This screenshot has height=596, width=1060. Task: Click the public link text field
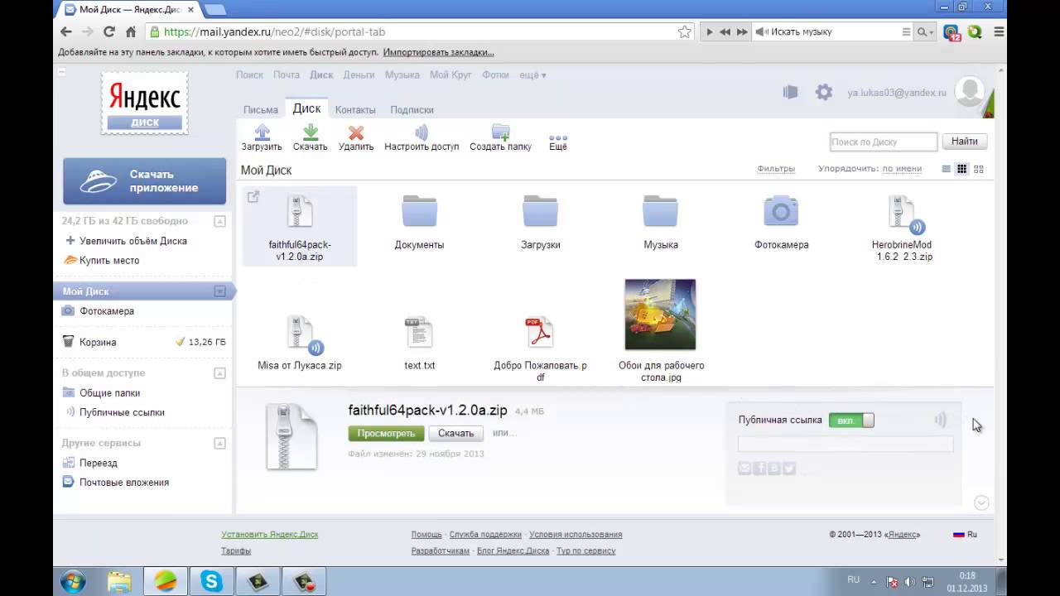846,445
